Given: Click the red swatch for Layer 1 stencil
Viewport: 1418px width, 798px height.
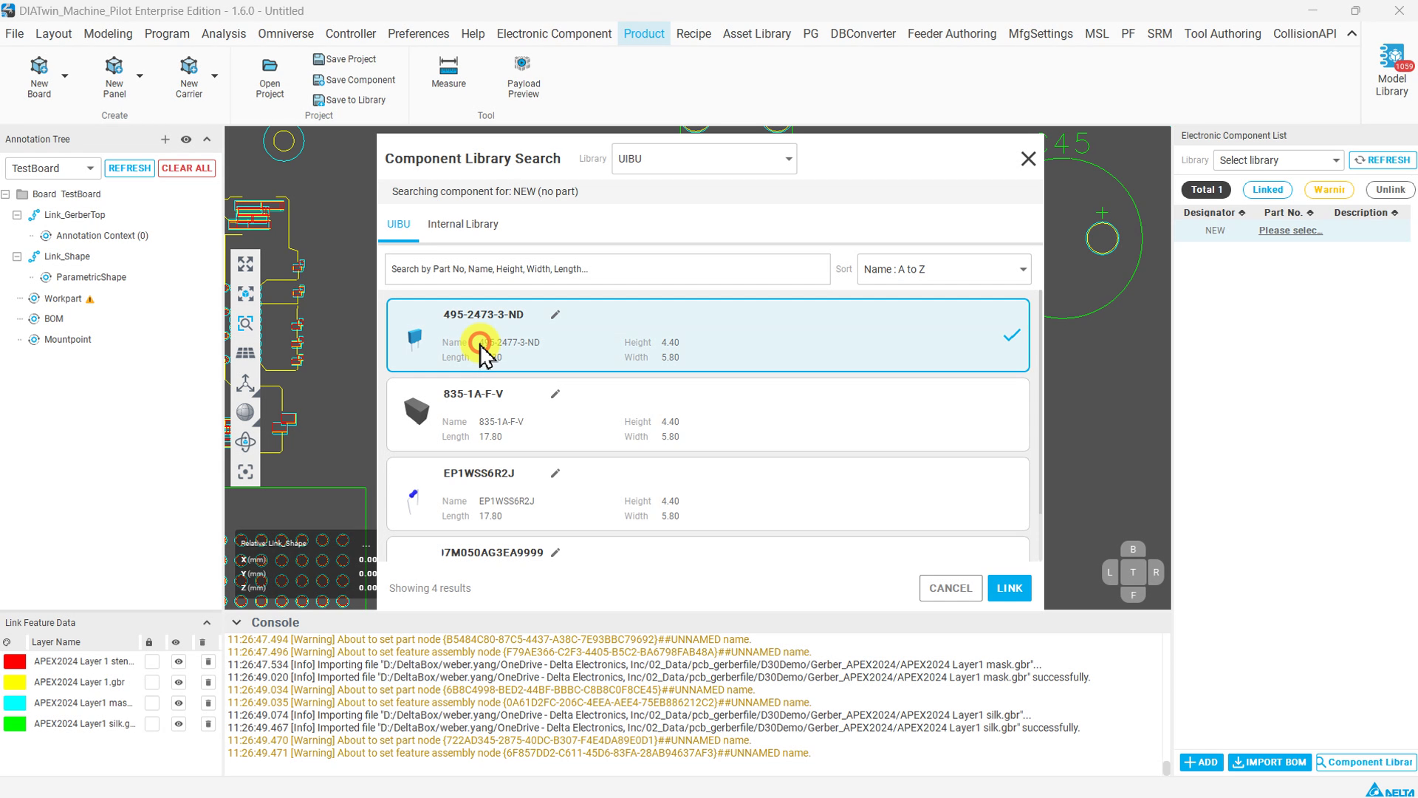Looking at the screenshot, I should (15, 661).
